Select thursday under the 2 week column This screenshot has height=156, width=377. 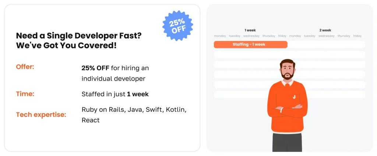coord(344,36)
